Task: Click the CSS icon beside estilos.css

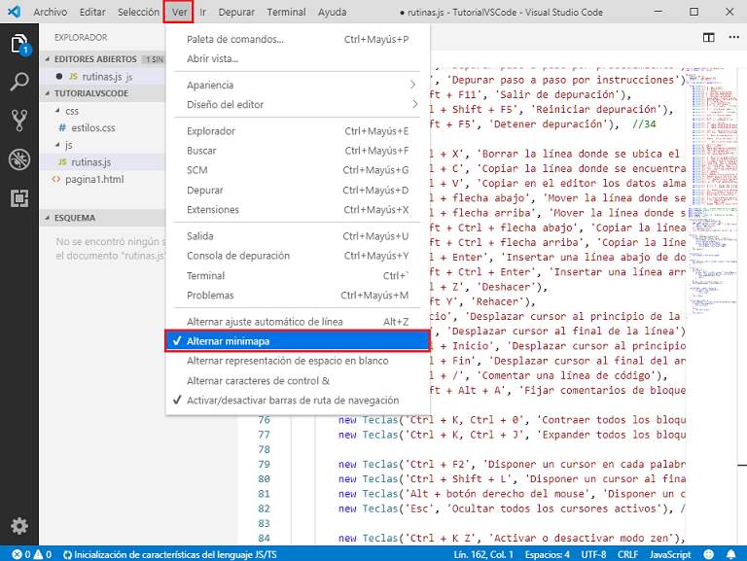Action: point(62,127)
